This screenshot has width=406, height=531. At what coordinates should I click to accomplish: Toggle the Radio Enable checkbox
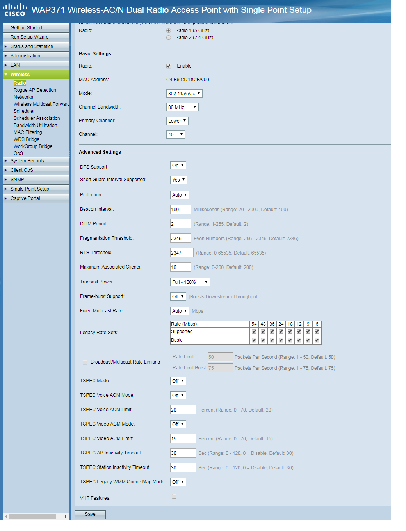coord(169,66)
